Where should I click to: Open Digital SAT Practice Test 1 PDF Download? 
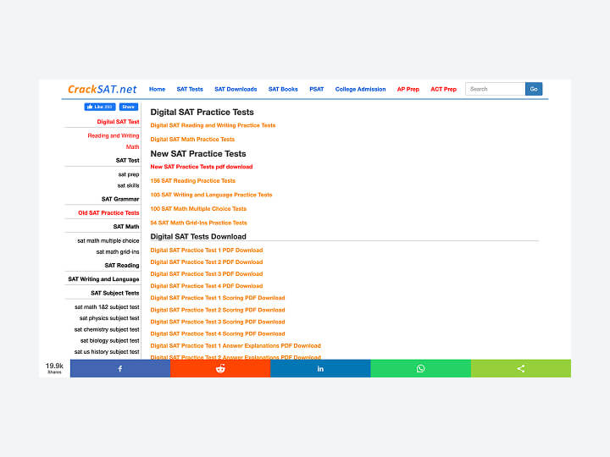[207, 250]
